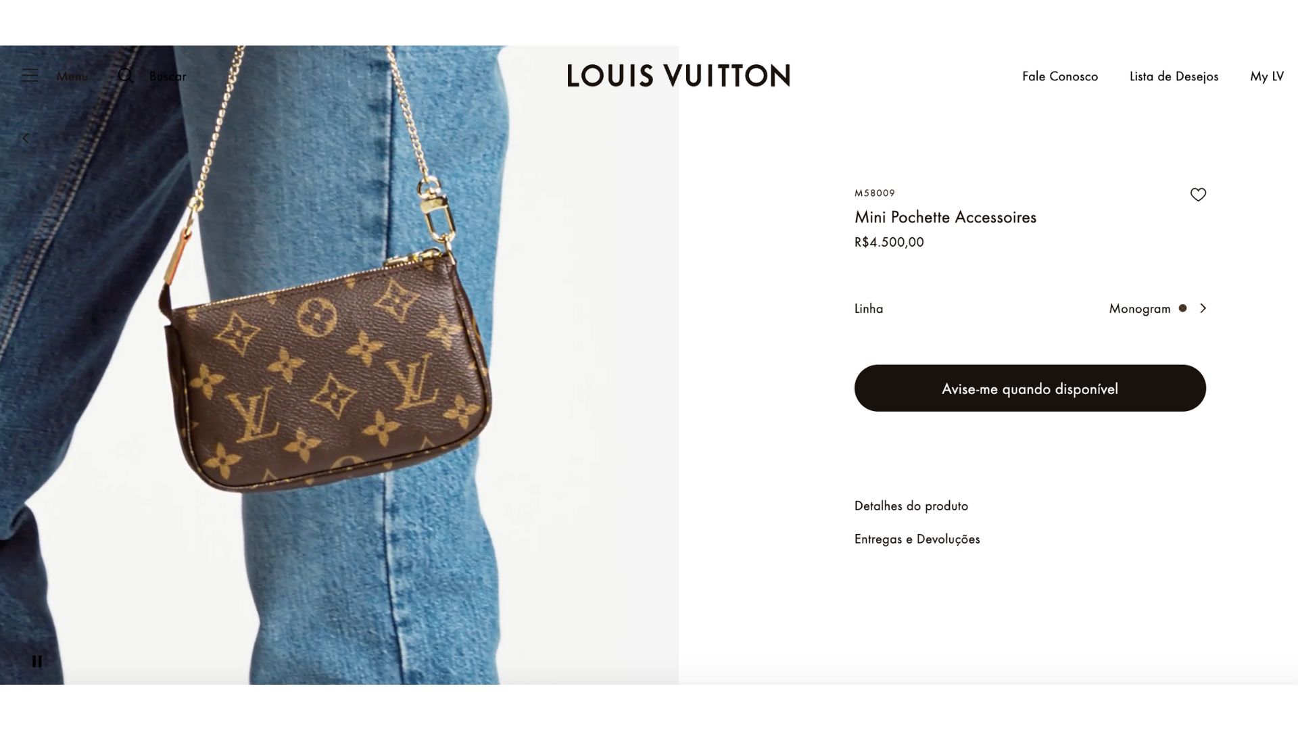Click the search magnifier icon
1298x730 pixels.
point(125,76)
